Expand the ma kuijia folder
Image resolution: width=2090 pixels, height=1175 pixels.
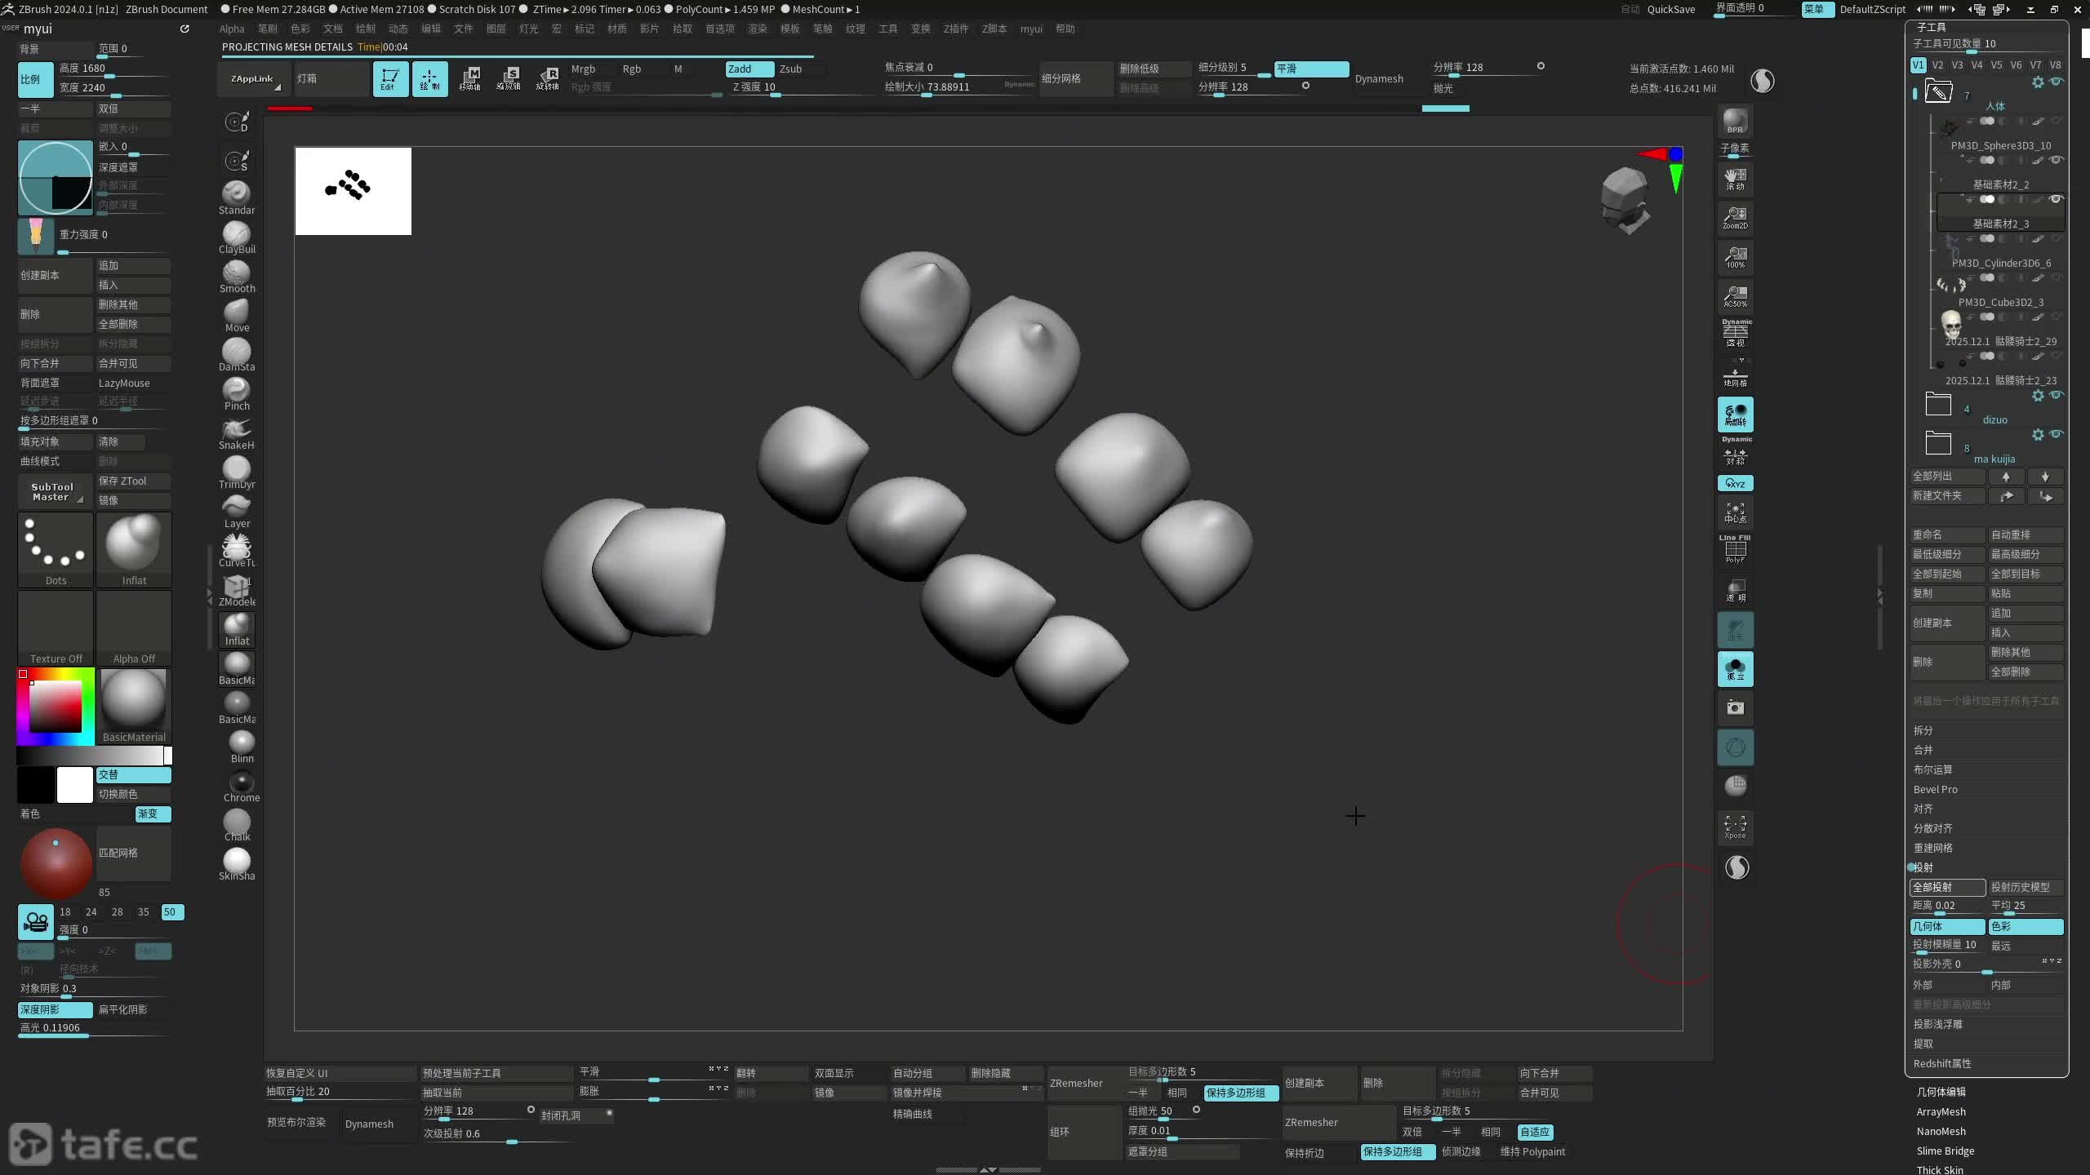click(1938, 444)
